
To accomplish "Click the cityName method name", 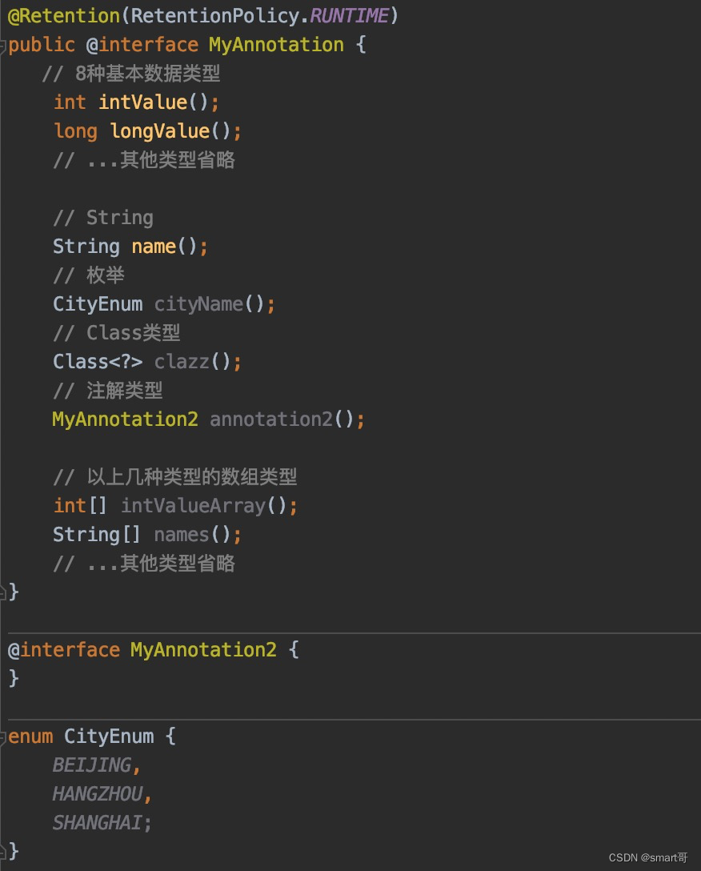I will [x=198, y=304].
